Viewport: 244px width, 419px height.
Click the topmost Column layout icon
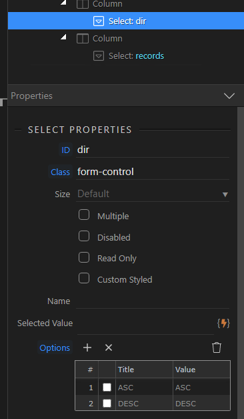[x=83, y=4]
